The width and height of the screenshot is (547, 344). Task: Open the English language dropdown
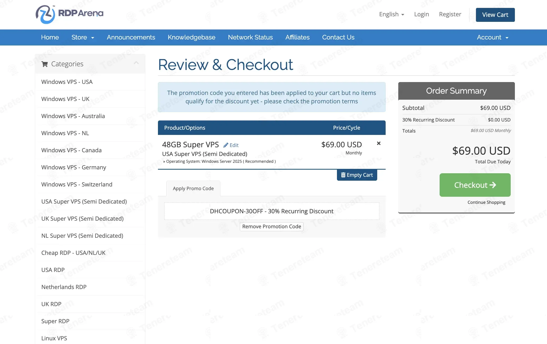click(x=391, y=14)
